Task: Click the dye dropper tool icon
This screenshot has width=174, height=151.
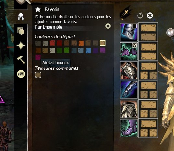Action: click(126, 13)
